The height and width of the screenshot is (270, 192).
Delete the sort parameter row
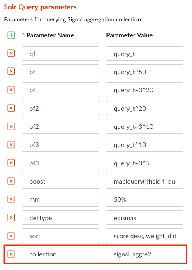11,236
